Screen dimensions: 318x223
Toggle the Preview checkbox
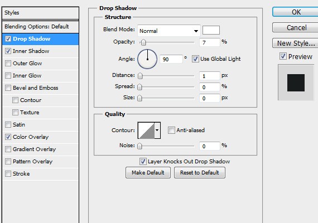pyautogui.click(x=283, y=56)
